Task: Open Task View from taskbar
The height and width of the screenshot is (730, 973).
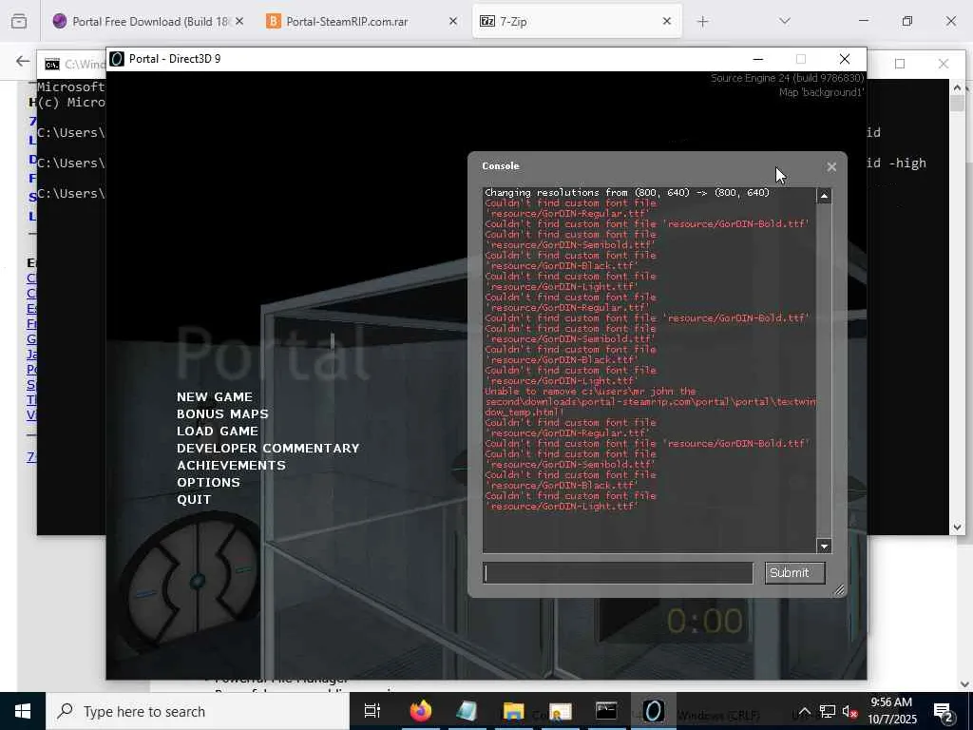Action: pyautogui.click(x=372, y=711)
